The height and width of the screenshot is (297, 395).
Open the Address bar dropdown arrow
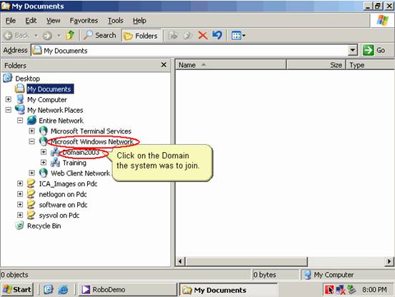[353, 51]
